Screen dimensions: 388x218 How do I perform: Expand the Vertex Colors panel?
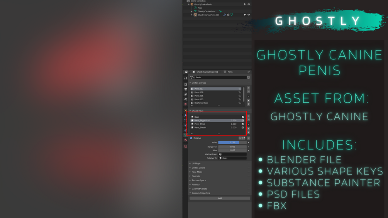[x=190, y=168]
